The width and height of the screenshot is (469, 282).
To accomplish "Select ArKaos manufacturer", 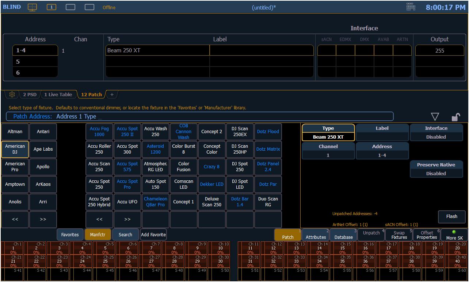I will click(x=43, y=184).
